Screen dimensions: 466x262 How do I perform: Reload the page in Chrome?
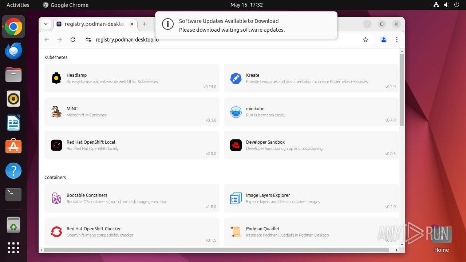click(x=73, y=40)
